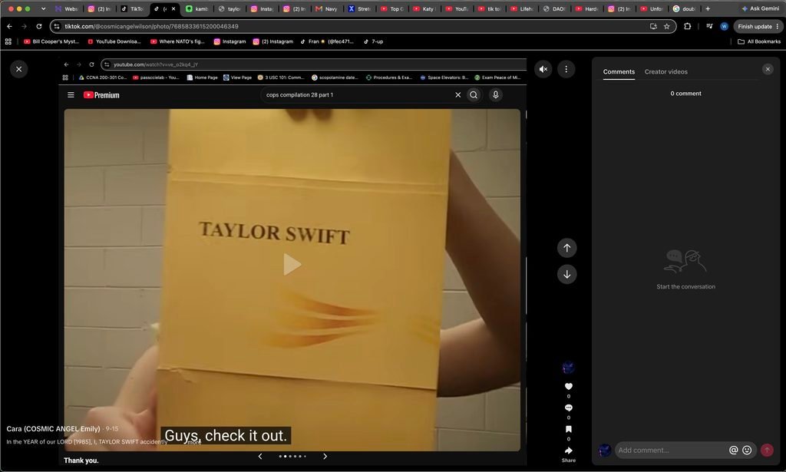This screenshot has height=472, width=786.
Task: Open the YouTube Downloa... bookmark
Action: click(114, 41)
